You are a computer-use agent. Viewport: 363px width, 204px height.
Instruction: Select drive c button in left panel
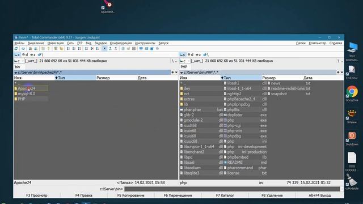[x=18, y=55]
